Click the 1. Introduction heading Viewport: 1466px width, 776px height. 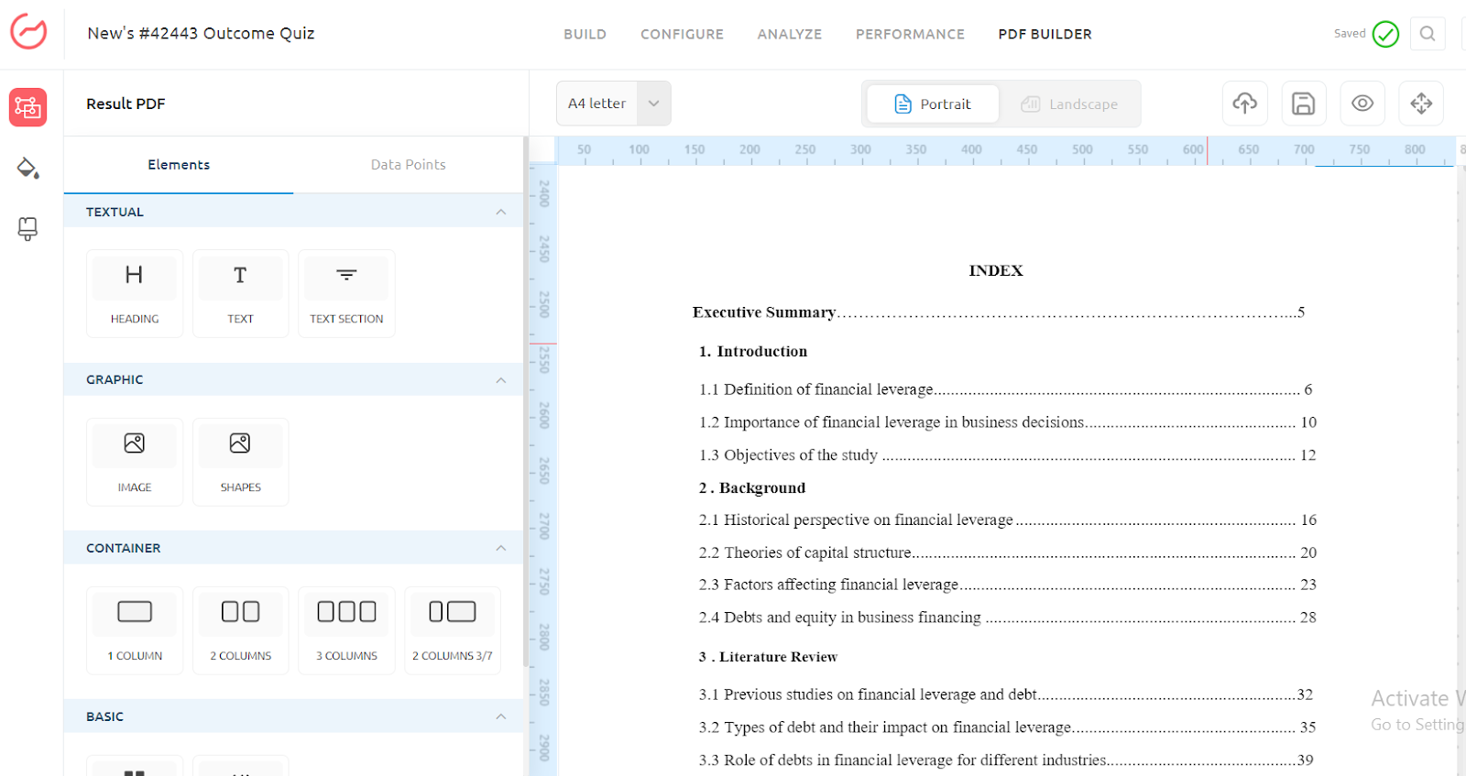pos(753,352)
